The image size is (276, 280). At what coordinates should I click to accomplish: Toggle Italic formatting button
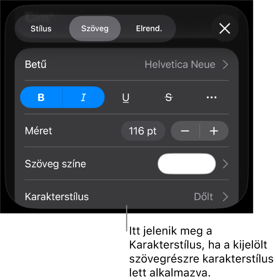(84, 97)
